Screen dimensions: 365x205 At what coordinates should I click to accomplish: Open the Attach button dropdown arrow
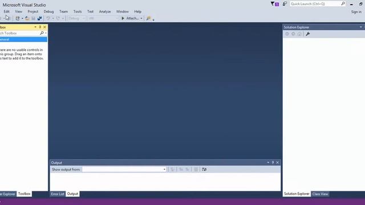click(x=141, y=18)
